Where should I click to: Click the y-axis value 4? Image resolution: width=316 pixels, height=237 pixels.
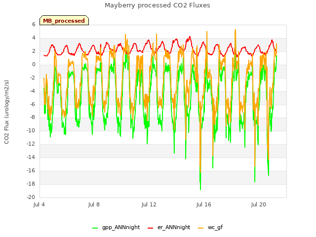coord(34,38)
